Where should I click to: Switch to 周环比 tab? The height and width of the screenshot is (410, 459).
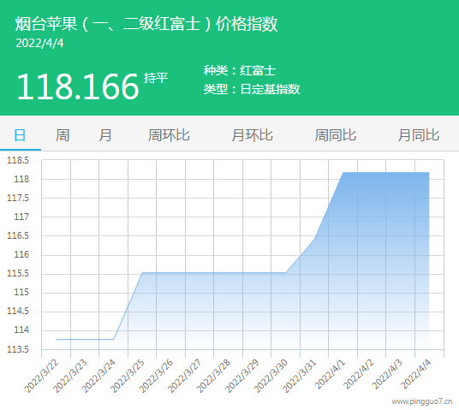point(169,135)
